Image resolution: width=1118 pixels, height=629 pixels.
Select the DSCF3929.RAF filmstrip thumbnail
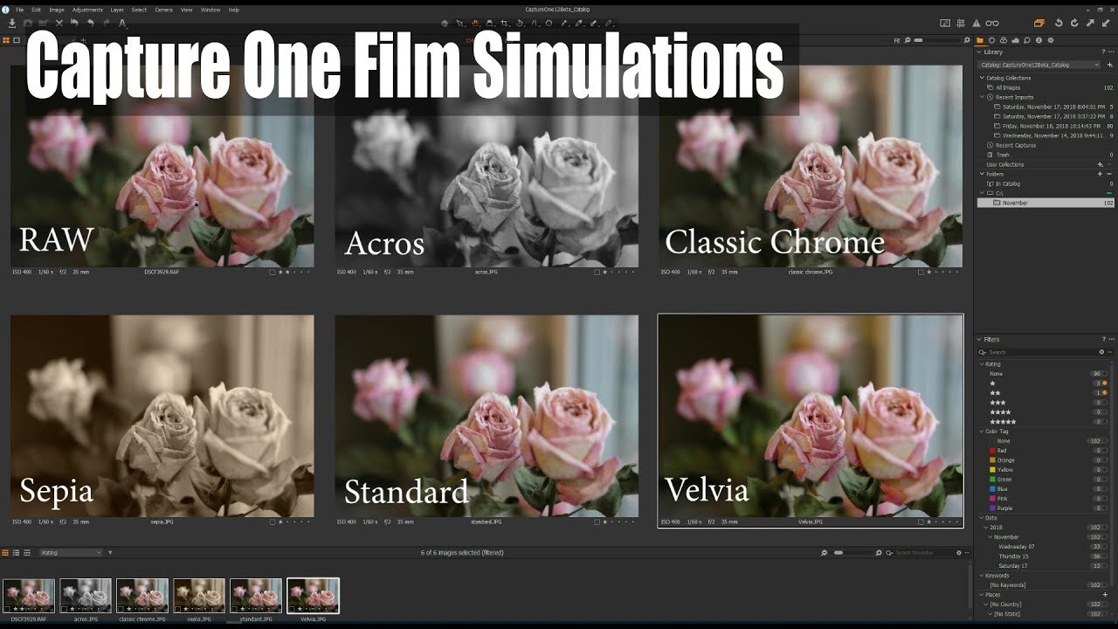[x=29, y=596]
